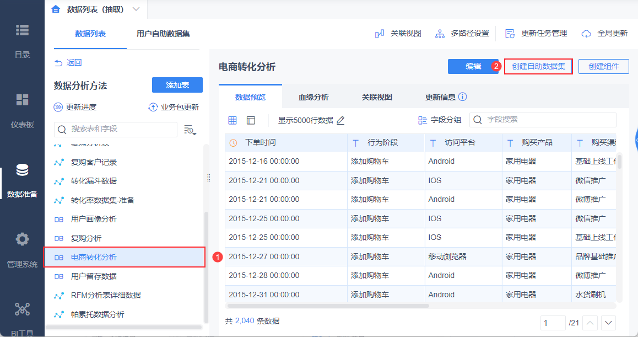
Task: Open the 目录 directory sidebar icon
Action: (22, 30)
